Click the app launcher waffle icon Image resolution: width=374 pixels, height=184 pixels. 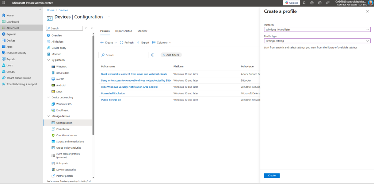(x=4, y=3)
